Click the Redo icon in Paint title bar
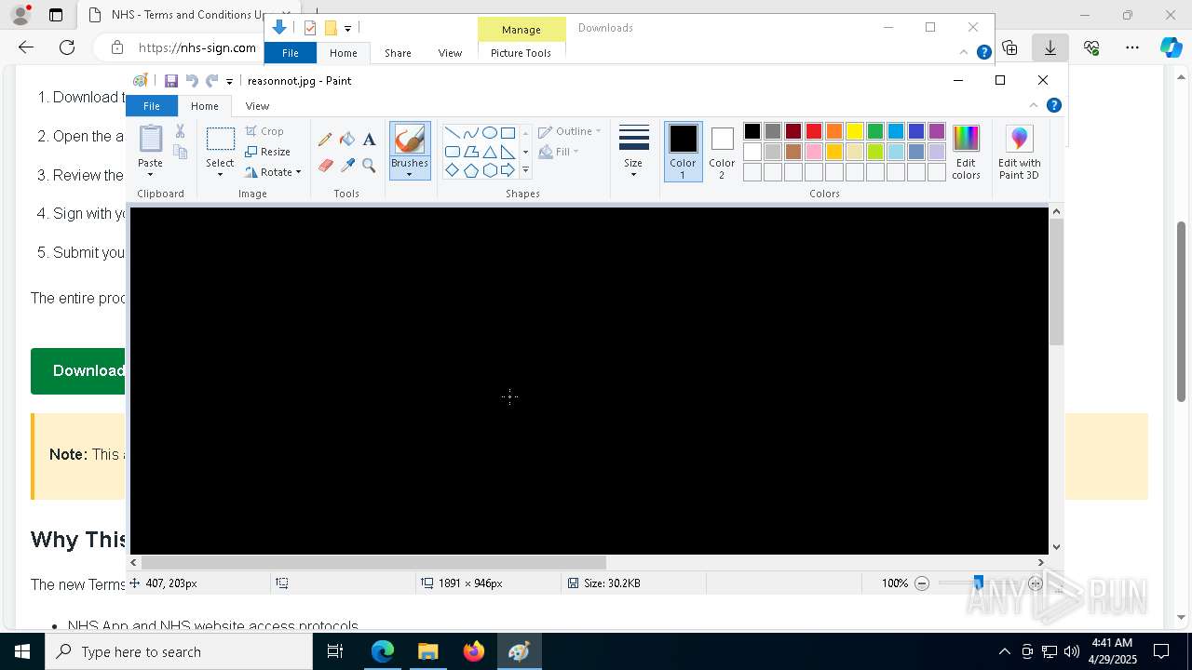 click(212, 81)
